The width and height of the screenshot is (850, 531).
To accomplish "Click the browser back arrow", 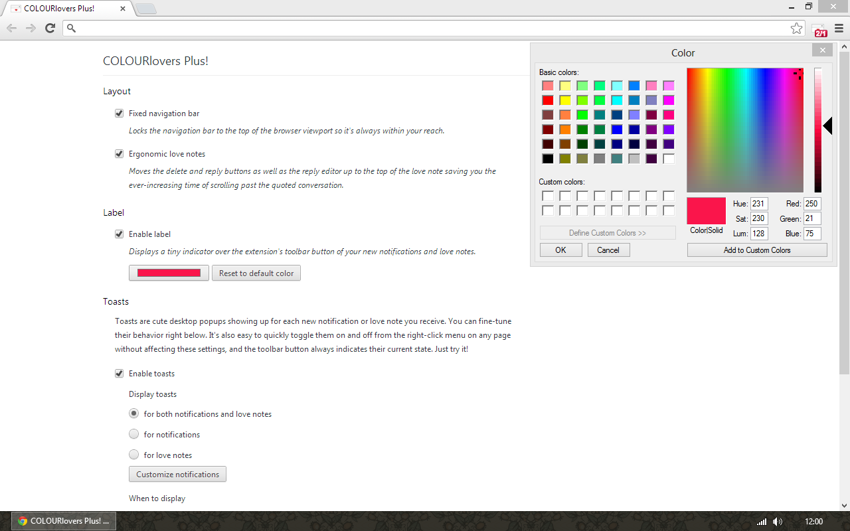I will pyautogui.click(x=12, y=28).
